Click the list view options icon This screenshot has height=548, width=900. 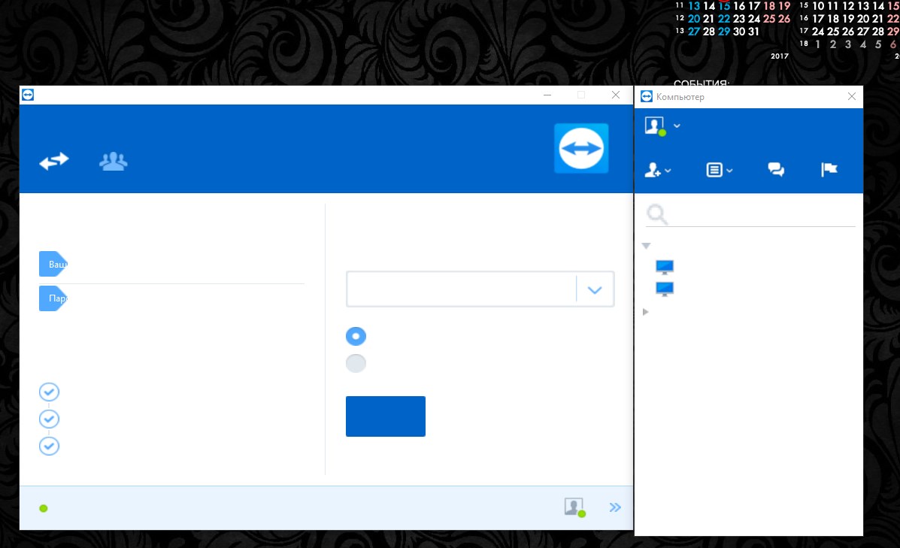click(714, 170)
